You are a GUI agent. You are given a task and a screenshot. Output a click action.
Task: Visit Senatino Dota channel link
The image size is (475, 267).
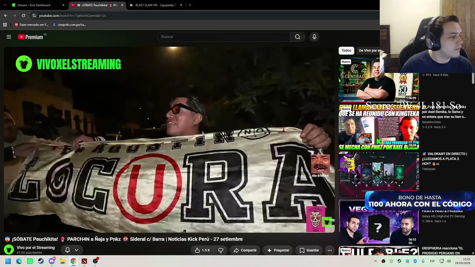coord(431,122)
